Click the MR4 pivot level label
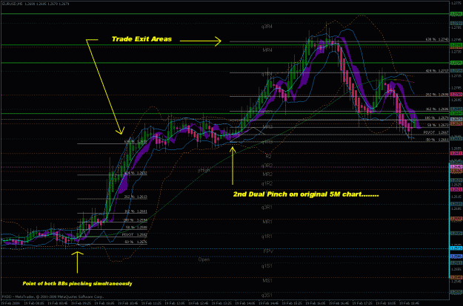 [x=267, y=50]
